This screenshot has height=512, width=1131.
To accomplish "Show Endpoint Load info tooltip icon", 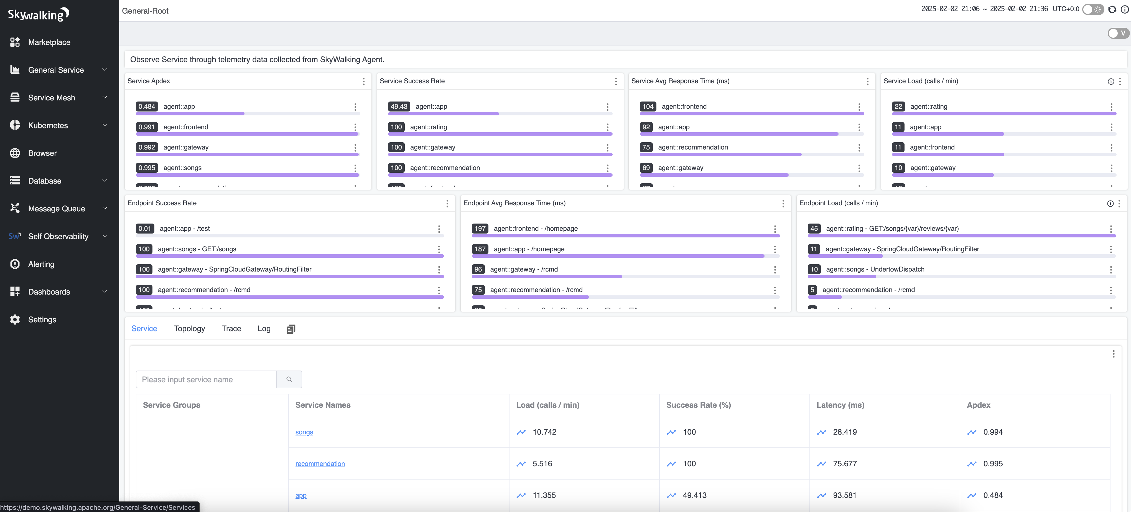I will coord(1110,203).
